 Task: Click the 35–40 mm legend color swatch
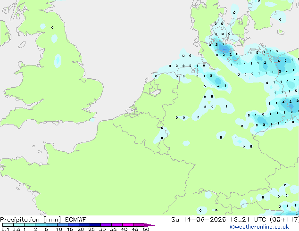click(117, 225)
